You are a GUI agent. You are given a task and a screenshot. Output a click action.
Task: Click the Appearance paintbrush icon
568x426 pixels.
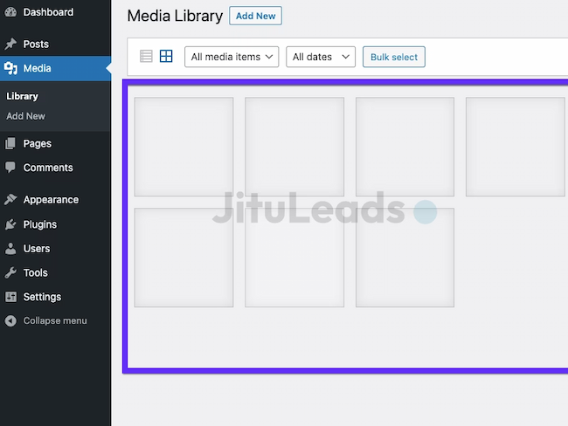pyautogui.click(x=10, y=200)
